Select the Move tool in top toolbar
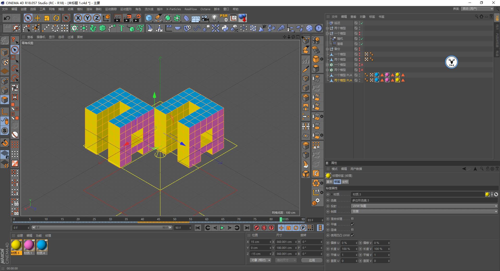 click(37, 18)
